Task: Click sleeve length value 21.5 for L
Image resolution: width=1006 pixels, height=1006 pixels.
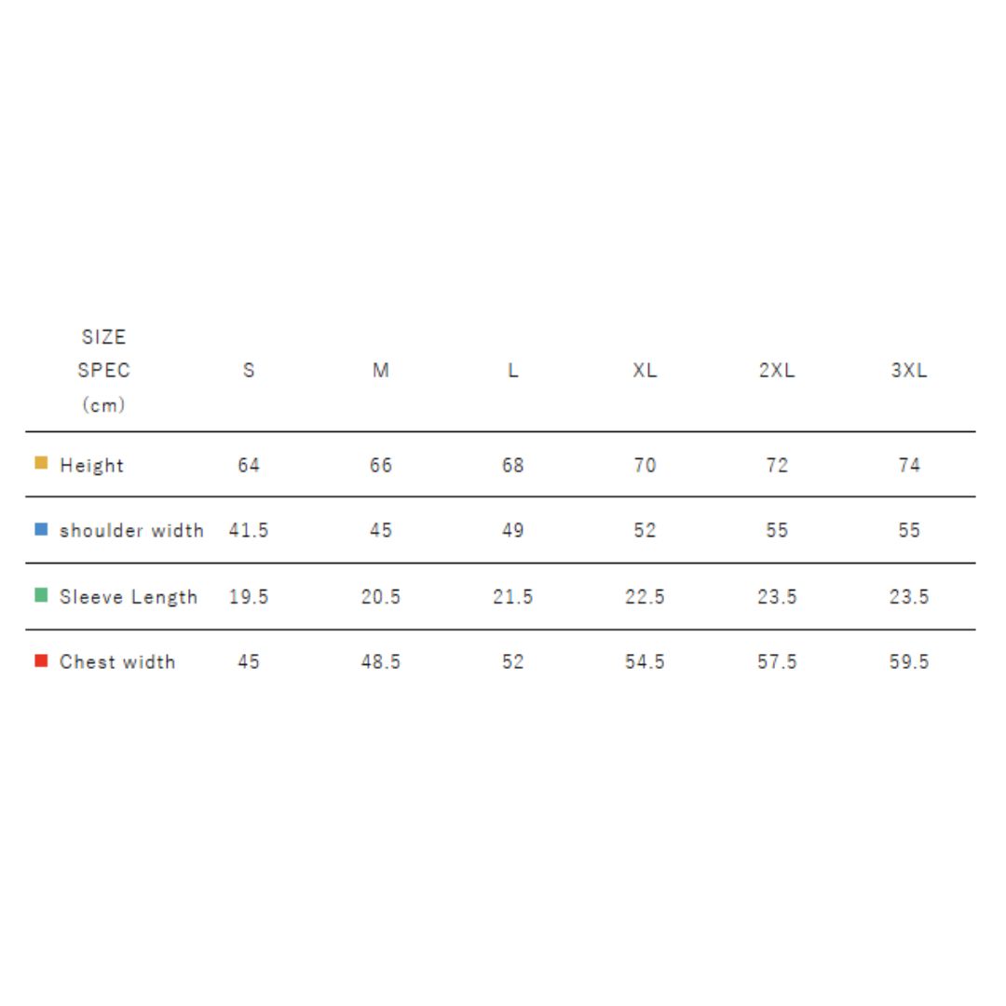Action: pos(513,597)
